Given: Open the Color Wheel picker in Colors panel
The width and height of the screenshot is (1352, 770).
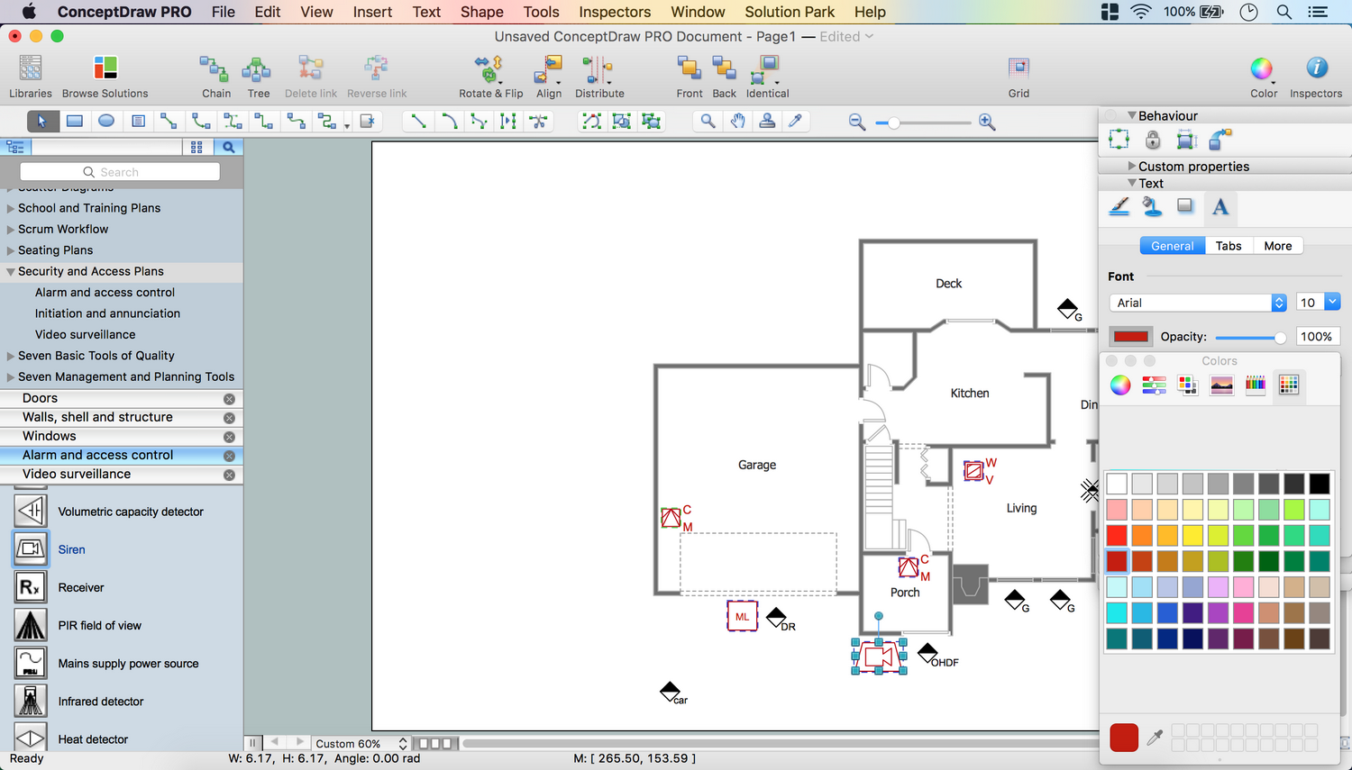Looking at the screenshot, I should pyautogui.click(x=1120, y=385).
